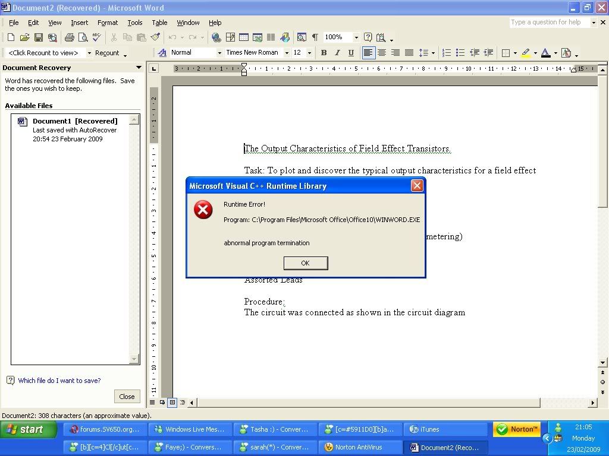Open the font size 12 dropdown
The image size is (609, 456).
309,53
